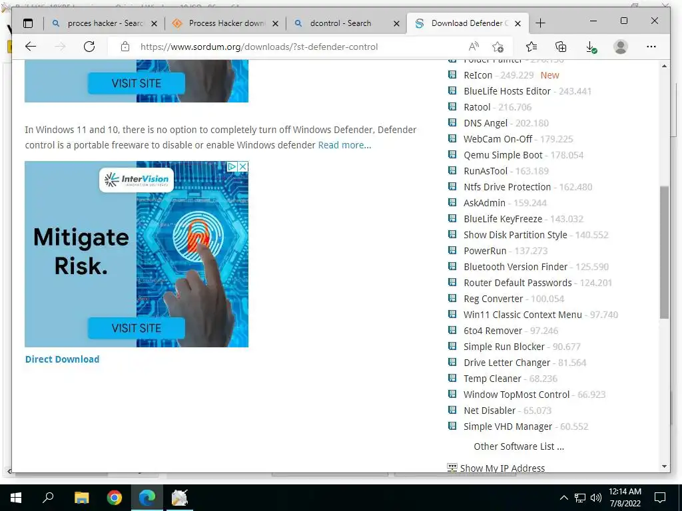Open the PowerRun link

[x=485, y=251]
